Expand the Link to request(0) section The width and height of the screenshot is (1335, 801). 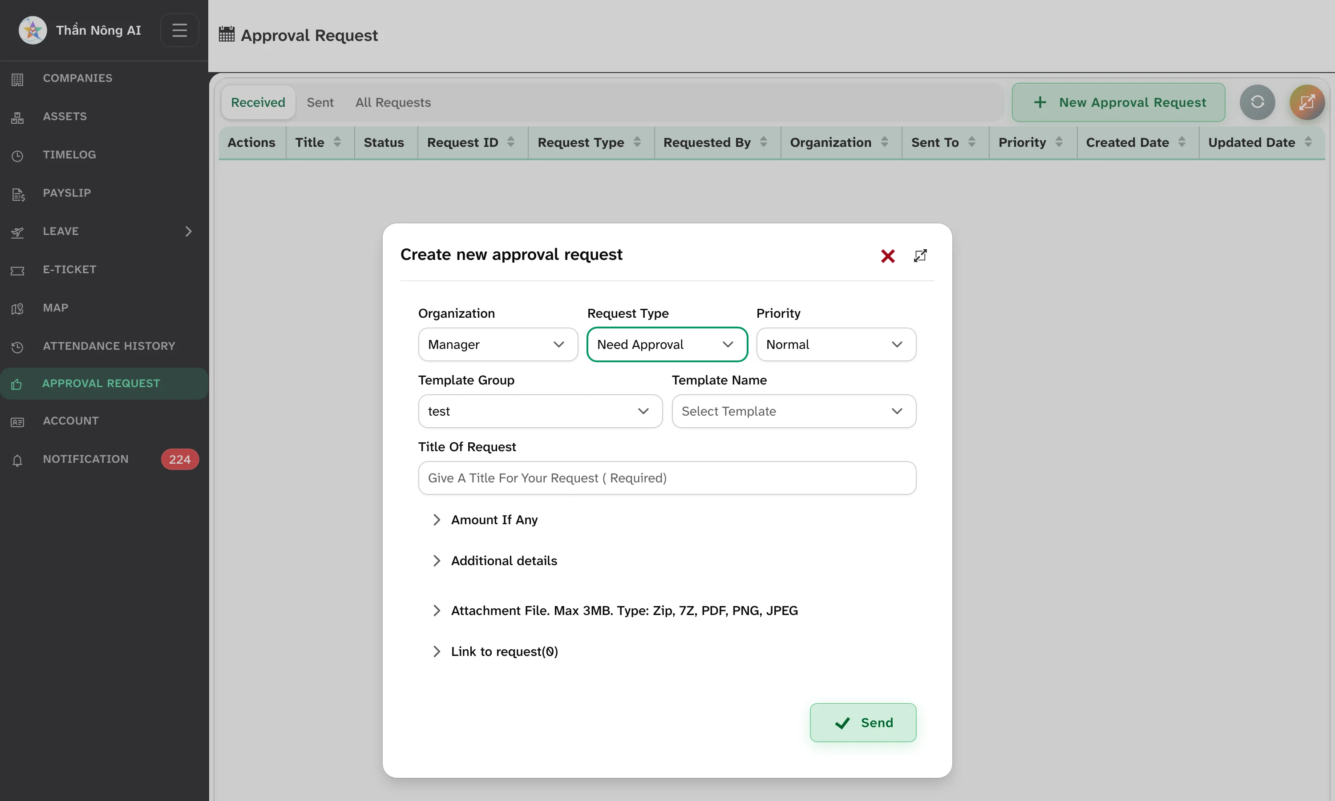pos(495,651)
